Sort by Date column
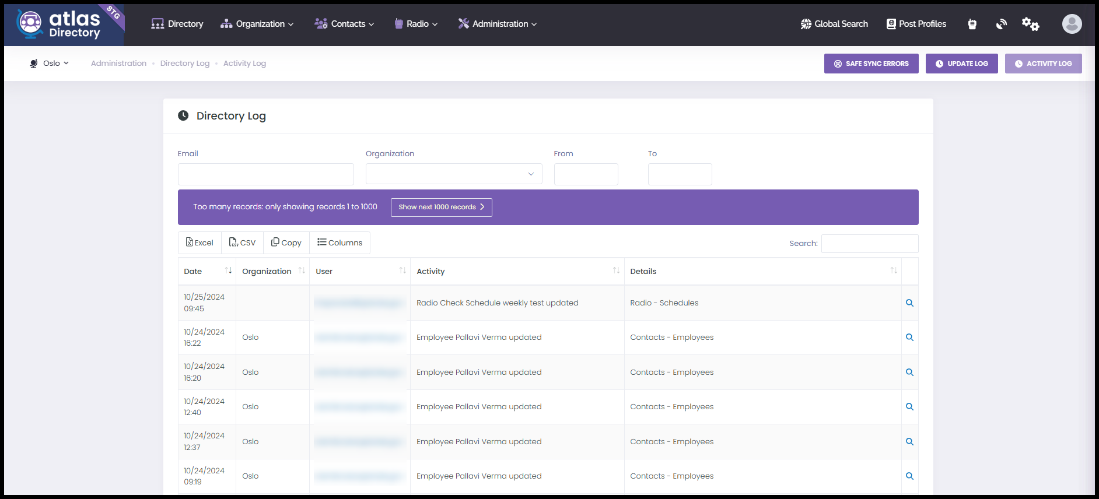Screen dimensions: 1099x499 (x=207, y=271)
